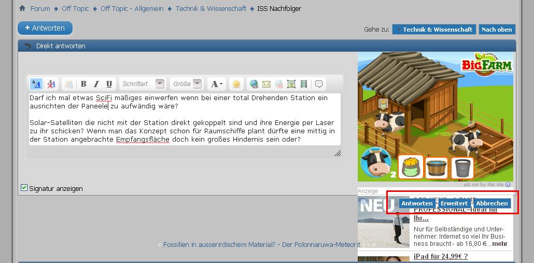Toggle the Signatur anzeigen checkbox
The image size is (534, 263).
pyautogui.click(x=24, y=188)
